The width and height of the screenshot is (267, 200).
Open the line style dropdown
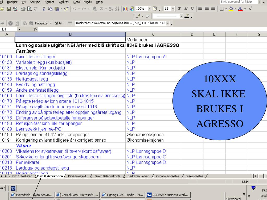tap(181, 16)
